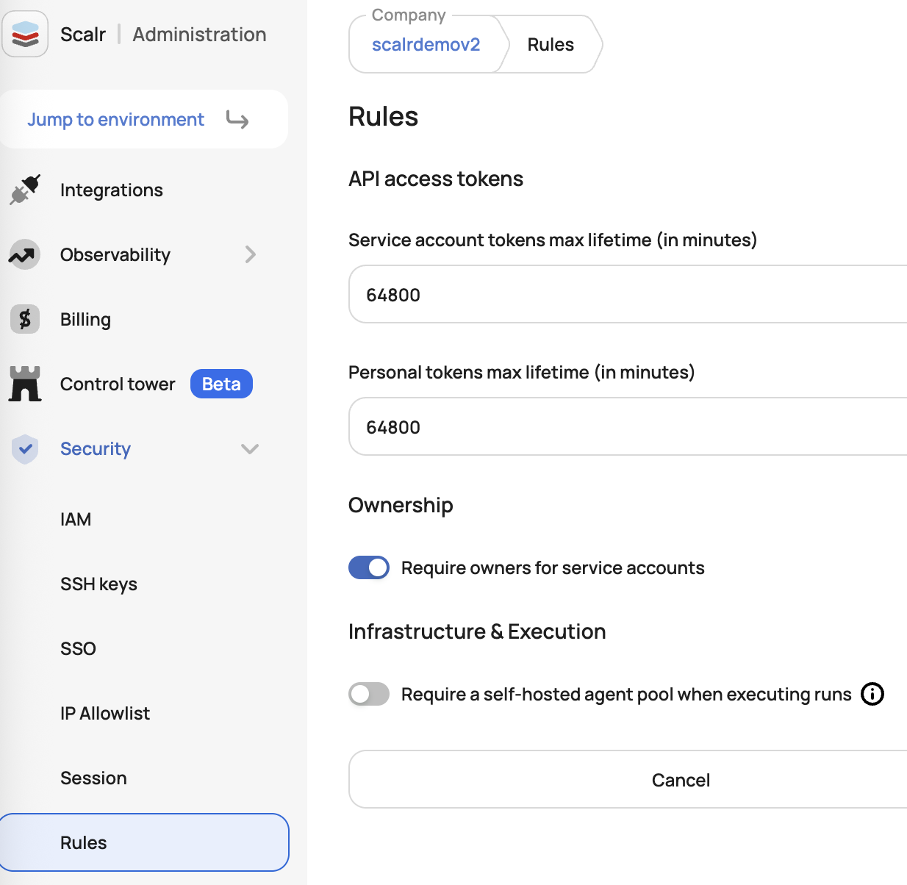Open the SSH keys page
The image size is (907, 885).
98,584
